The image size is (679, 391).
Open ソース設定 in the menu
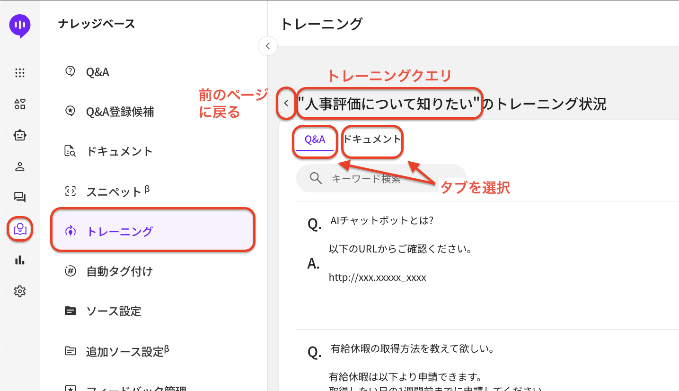coord(114,311)
